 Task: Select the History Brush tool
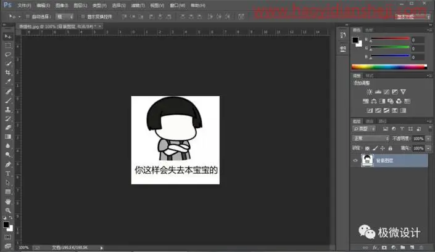click(8, 118)
